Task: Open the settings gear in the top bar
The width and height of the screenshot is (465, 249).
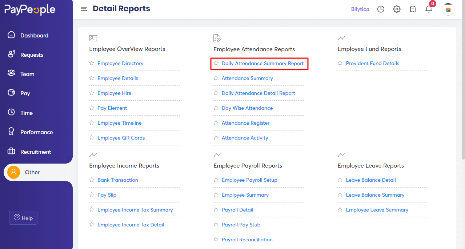Action: (397, 9)
